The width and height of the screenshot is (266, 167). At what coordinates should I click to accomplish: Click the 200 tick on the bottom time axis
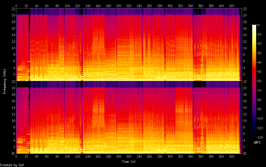coord(119,156)
